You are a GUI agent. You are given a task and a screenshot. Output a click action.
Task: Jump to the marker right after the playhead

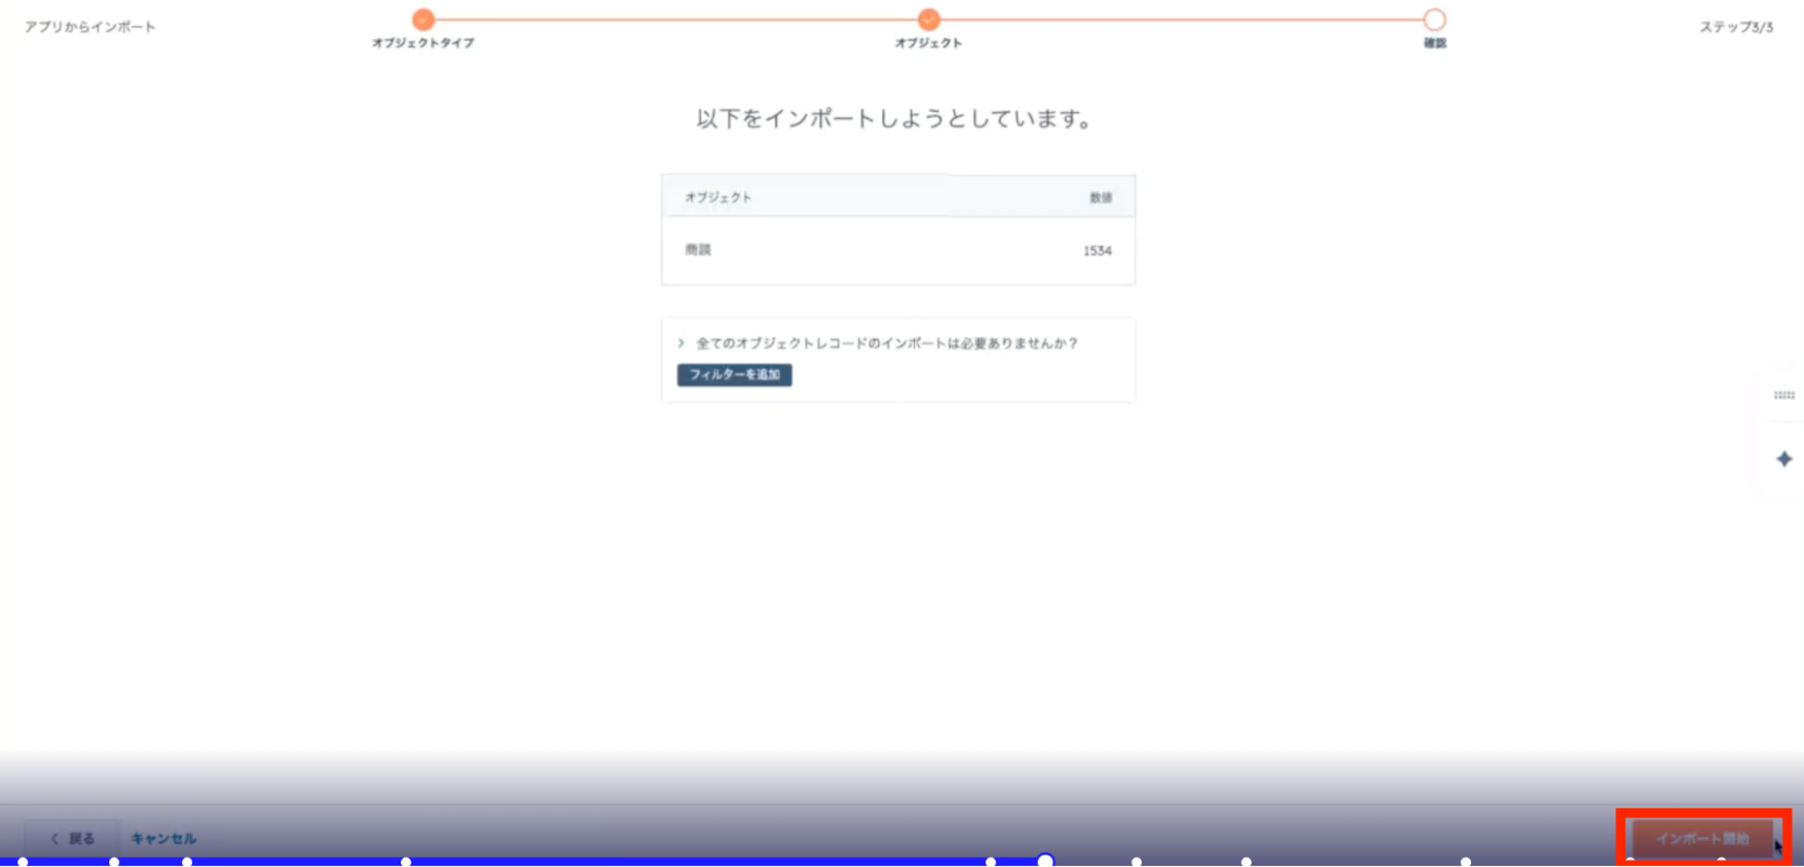point(1136,862)
